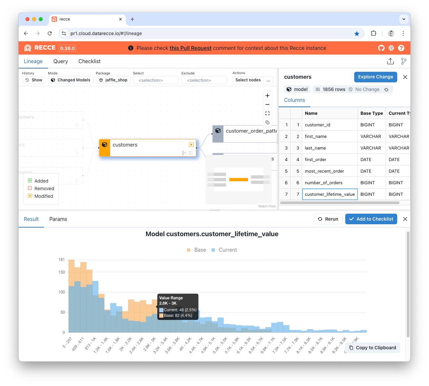Image resolution: width=429 pixels, height=386 pixels.
Task: Toggle Show history panel
Action: click(x=34, y=80)
